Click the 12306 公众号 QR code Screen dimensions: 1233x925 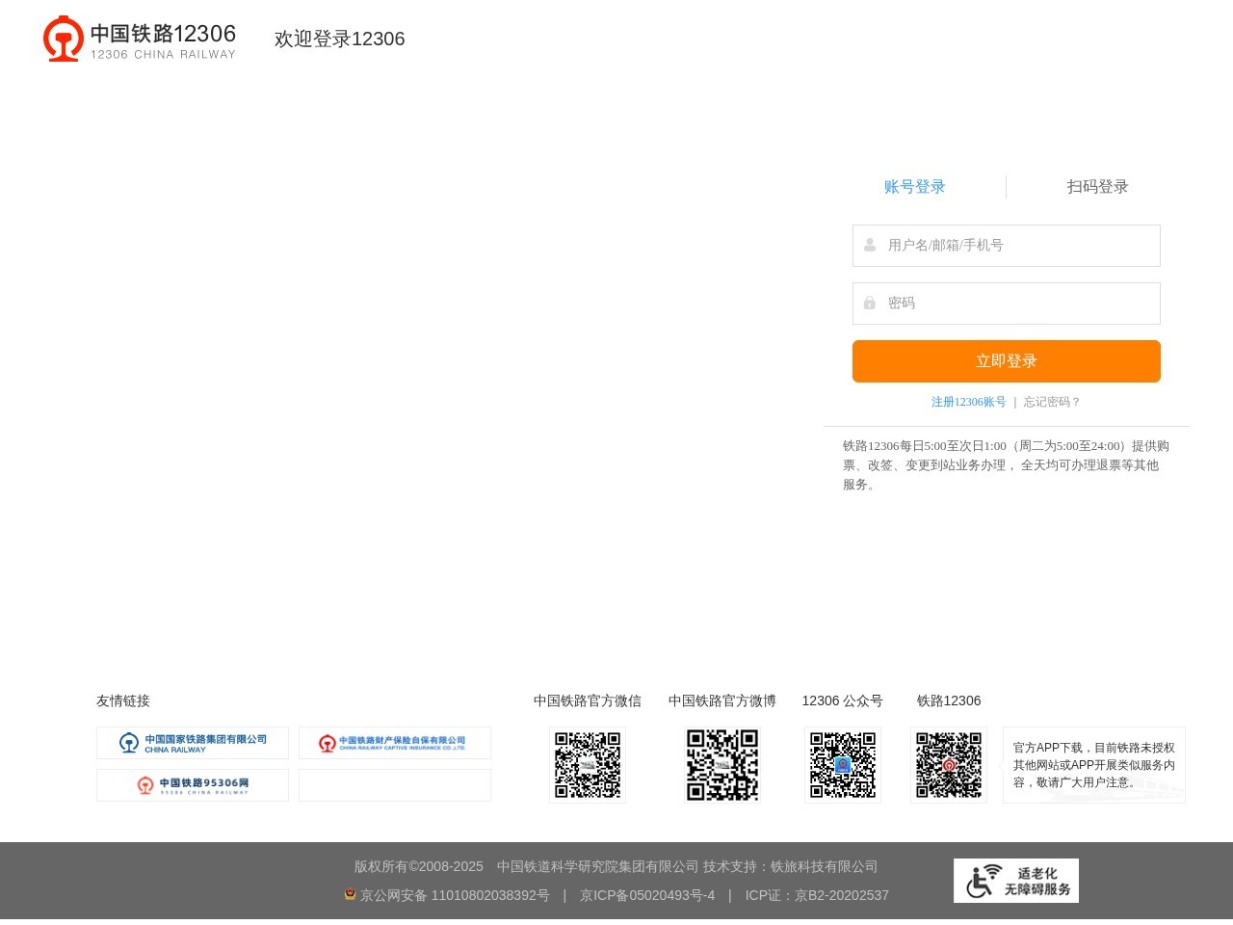[843, 765]
